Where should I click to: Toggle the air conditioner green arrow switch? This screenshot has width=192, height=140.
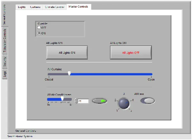point(100,101)
